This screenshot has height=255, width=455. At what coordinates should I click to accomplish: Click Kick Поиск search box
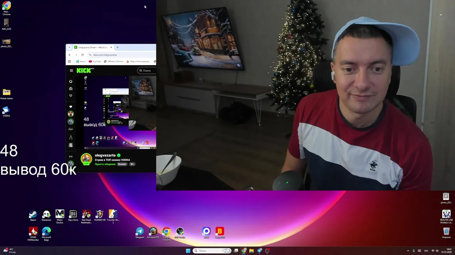pyautogui.click(x=147, y=70)
